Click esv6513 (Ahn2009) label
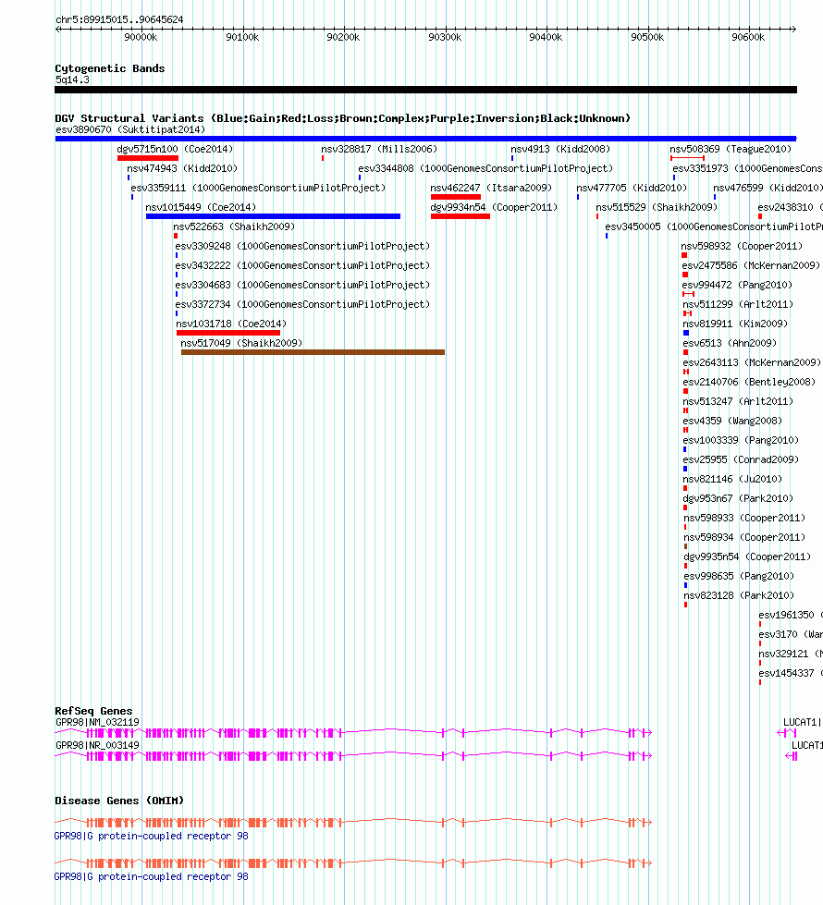The image size is (823, 905). point(730,343)
